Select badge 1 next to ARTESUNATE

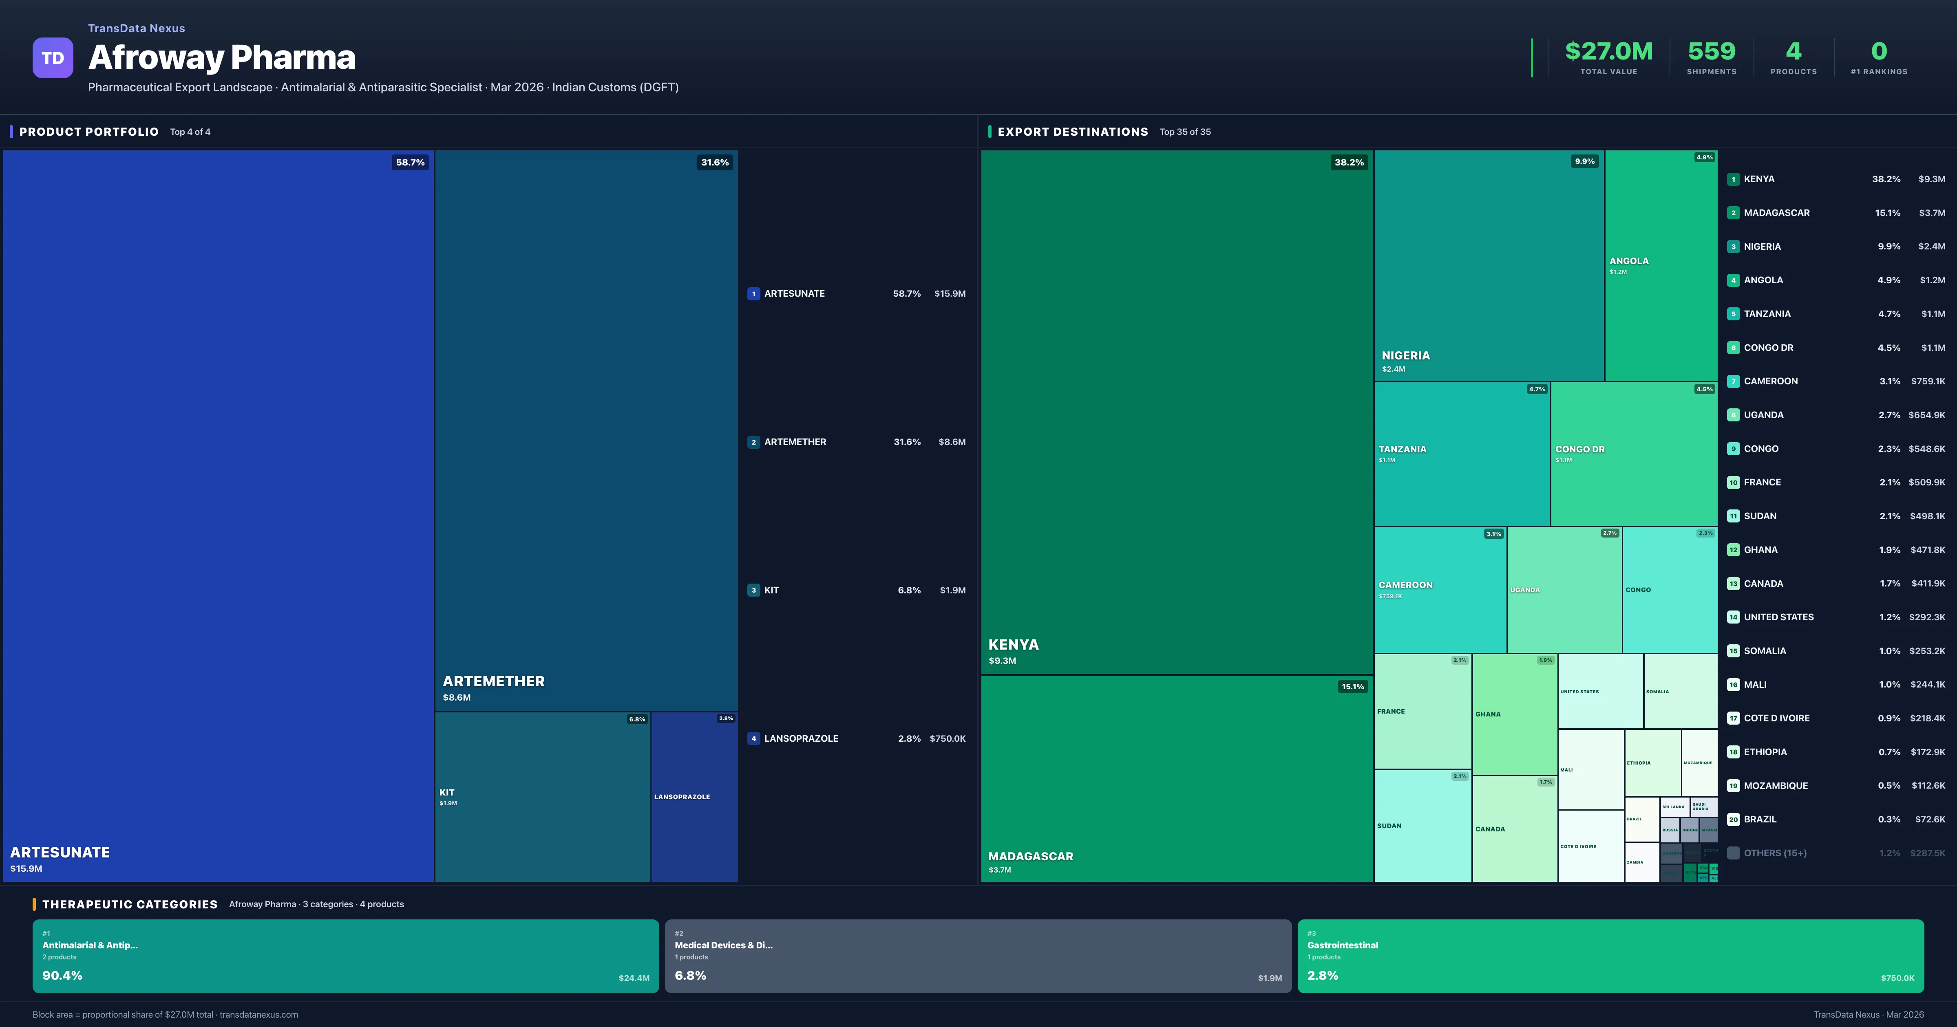point(753,293)
